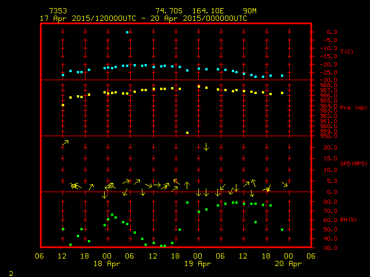Click the frame number 2 at bottom left

point(10,272)
